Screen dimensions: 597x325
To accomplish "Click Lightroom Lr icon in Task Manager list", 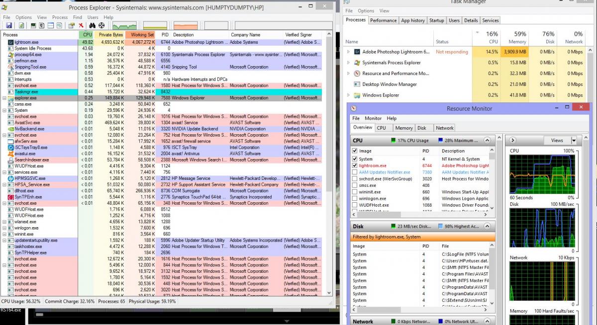I will tap(357, 52).
